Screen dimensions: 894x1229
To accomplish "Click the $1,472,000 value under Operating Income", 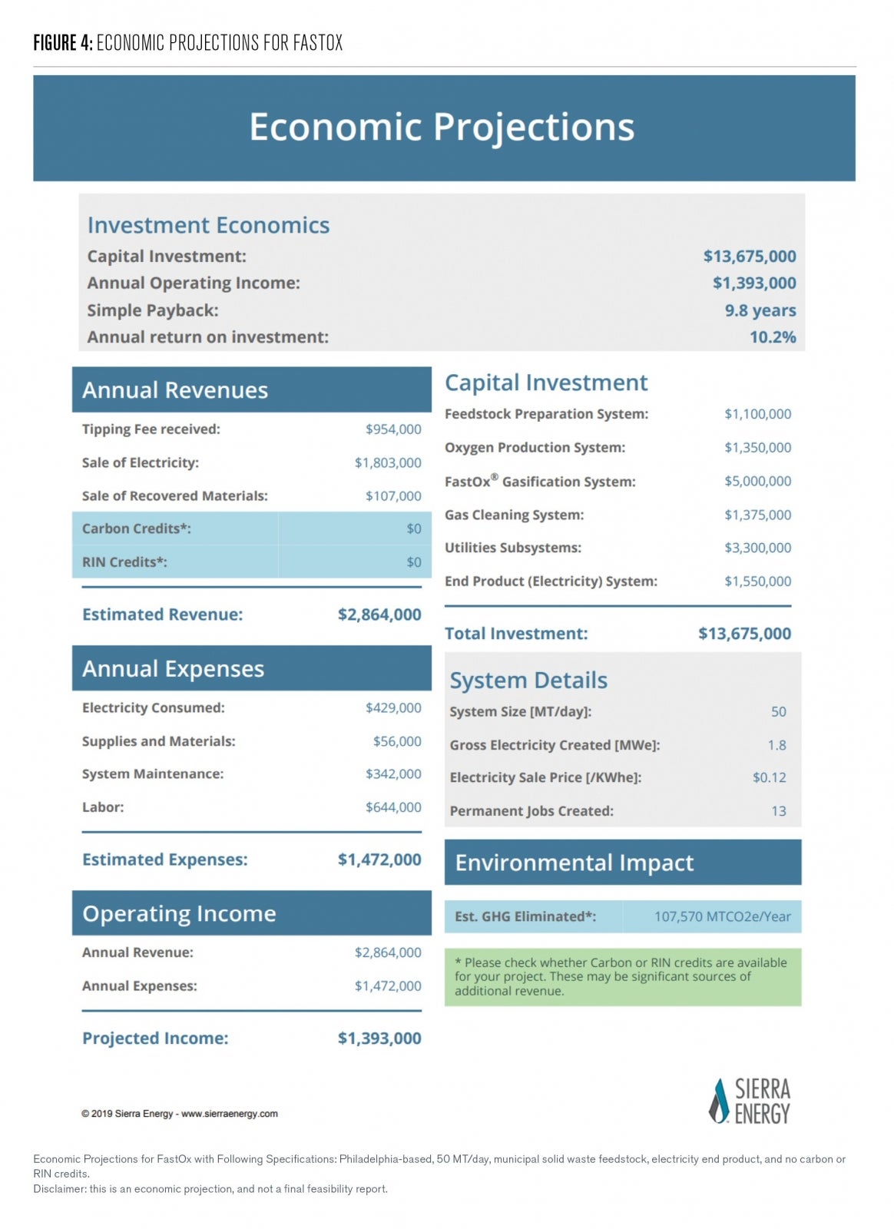I will click(388, 986).
